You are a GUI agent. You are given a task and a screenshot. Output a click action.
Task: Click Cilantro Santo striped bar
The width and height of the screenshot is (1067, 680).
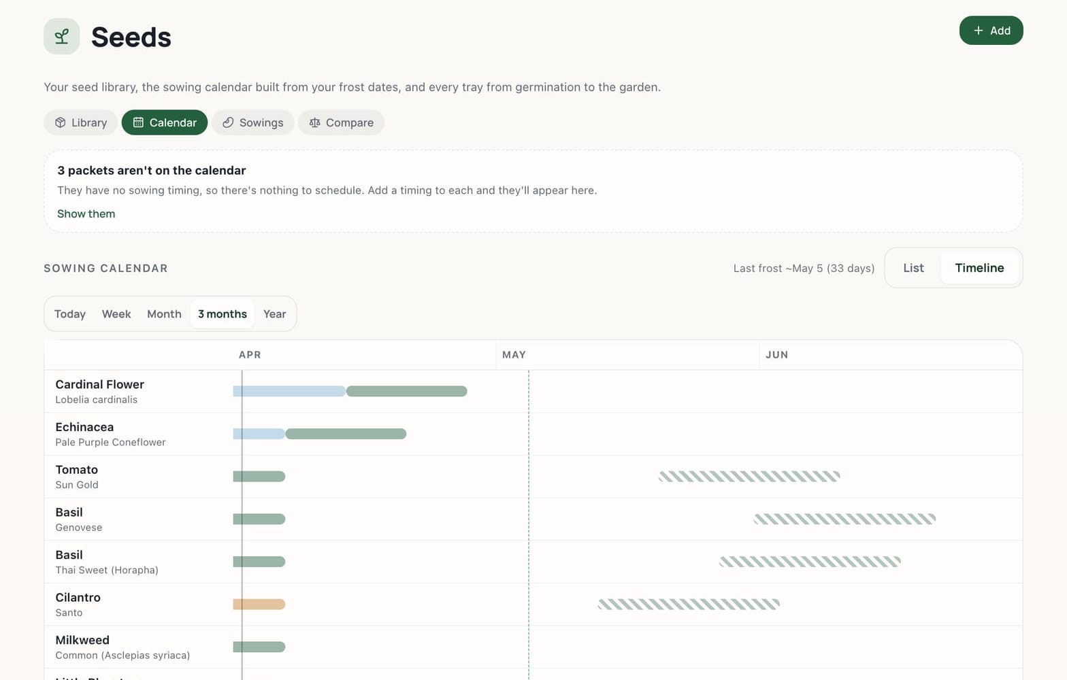tap(689, 604)
